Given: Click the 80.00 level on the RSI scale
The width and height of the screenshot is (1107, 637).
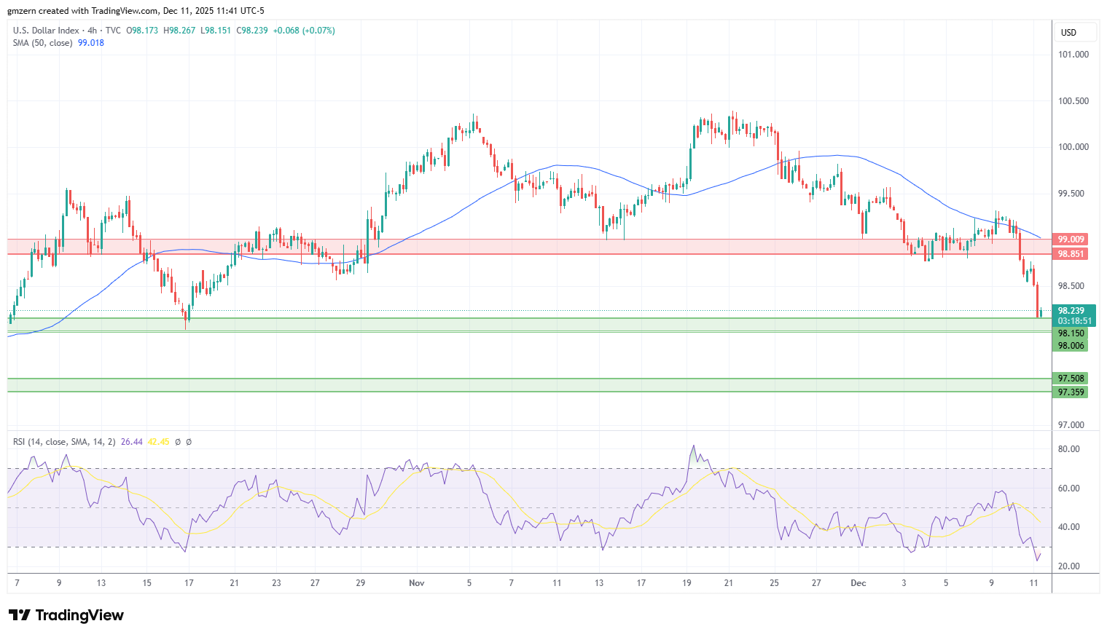Looking at the screenshot, I should [1069, 449].
